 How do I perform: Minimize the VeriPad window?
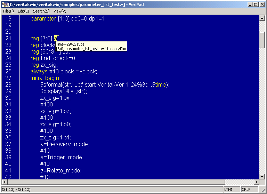(x=250, y=5)
